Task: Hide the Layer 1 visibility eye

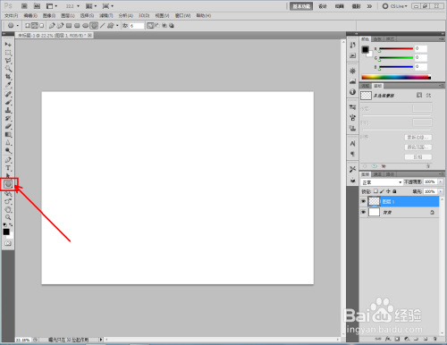Action: pos(363,201)
